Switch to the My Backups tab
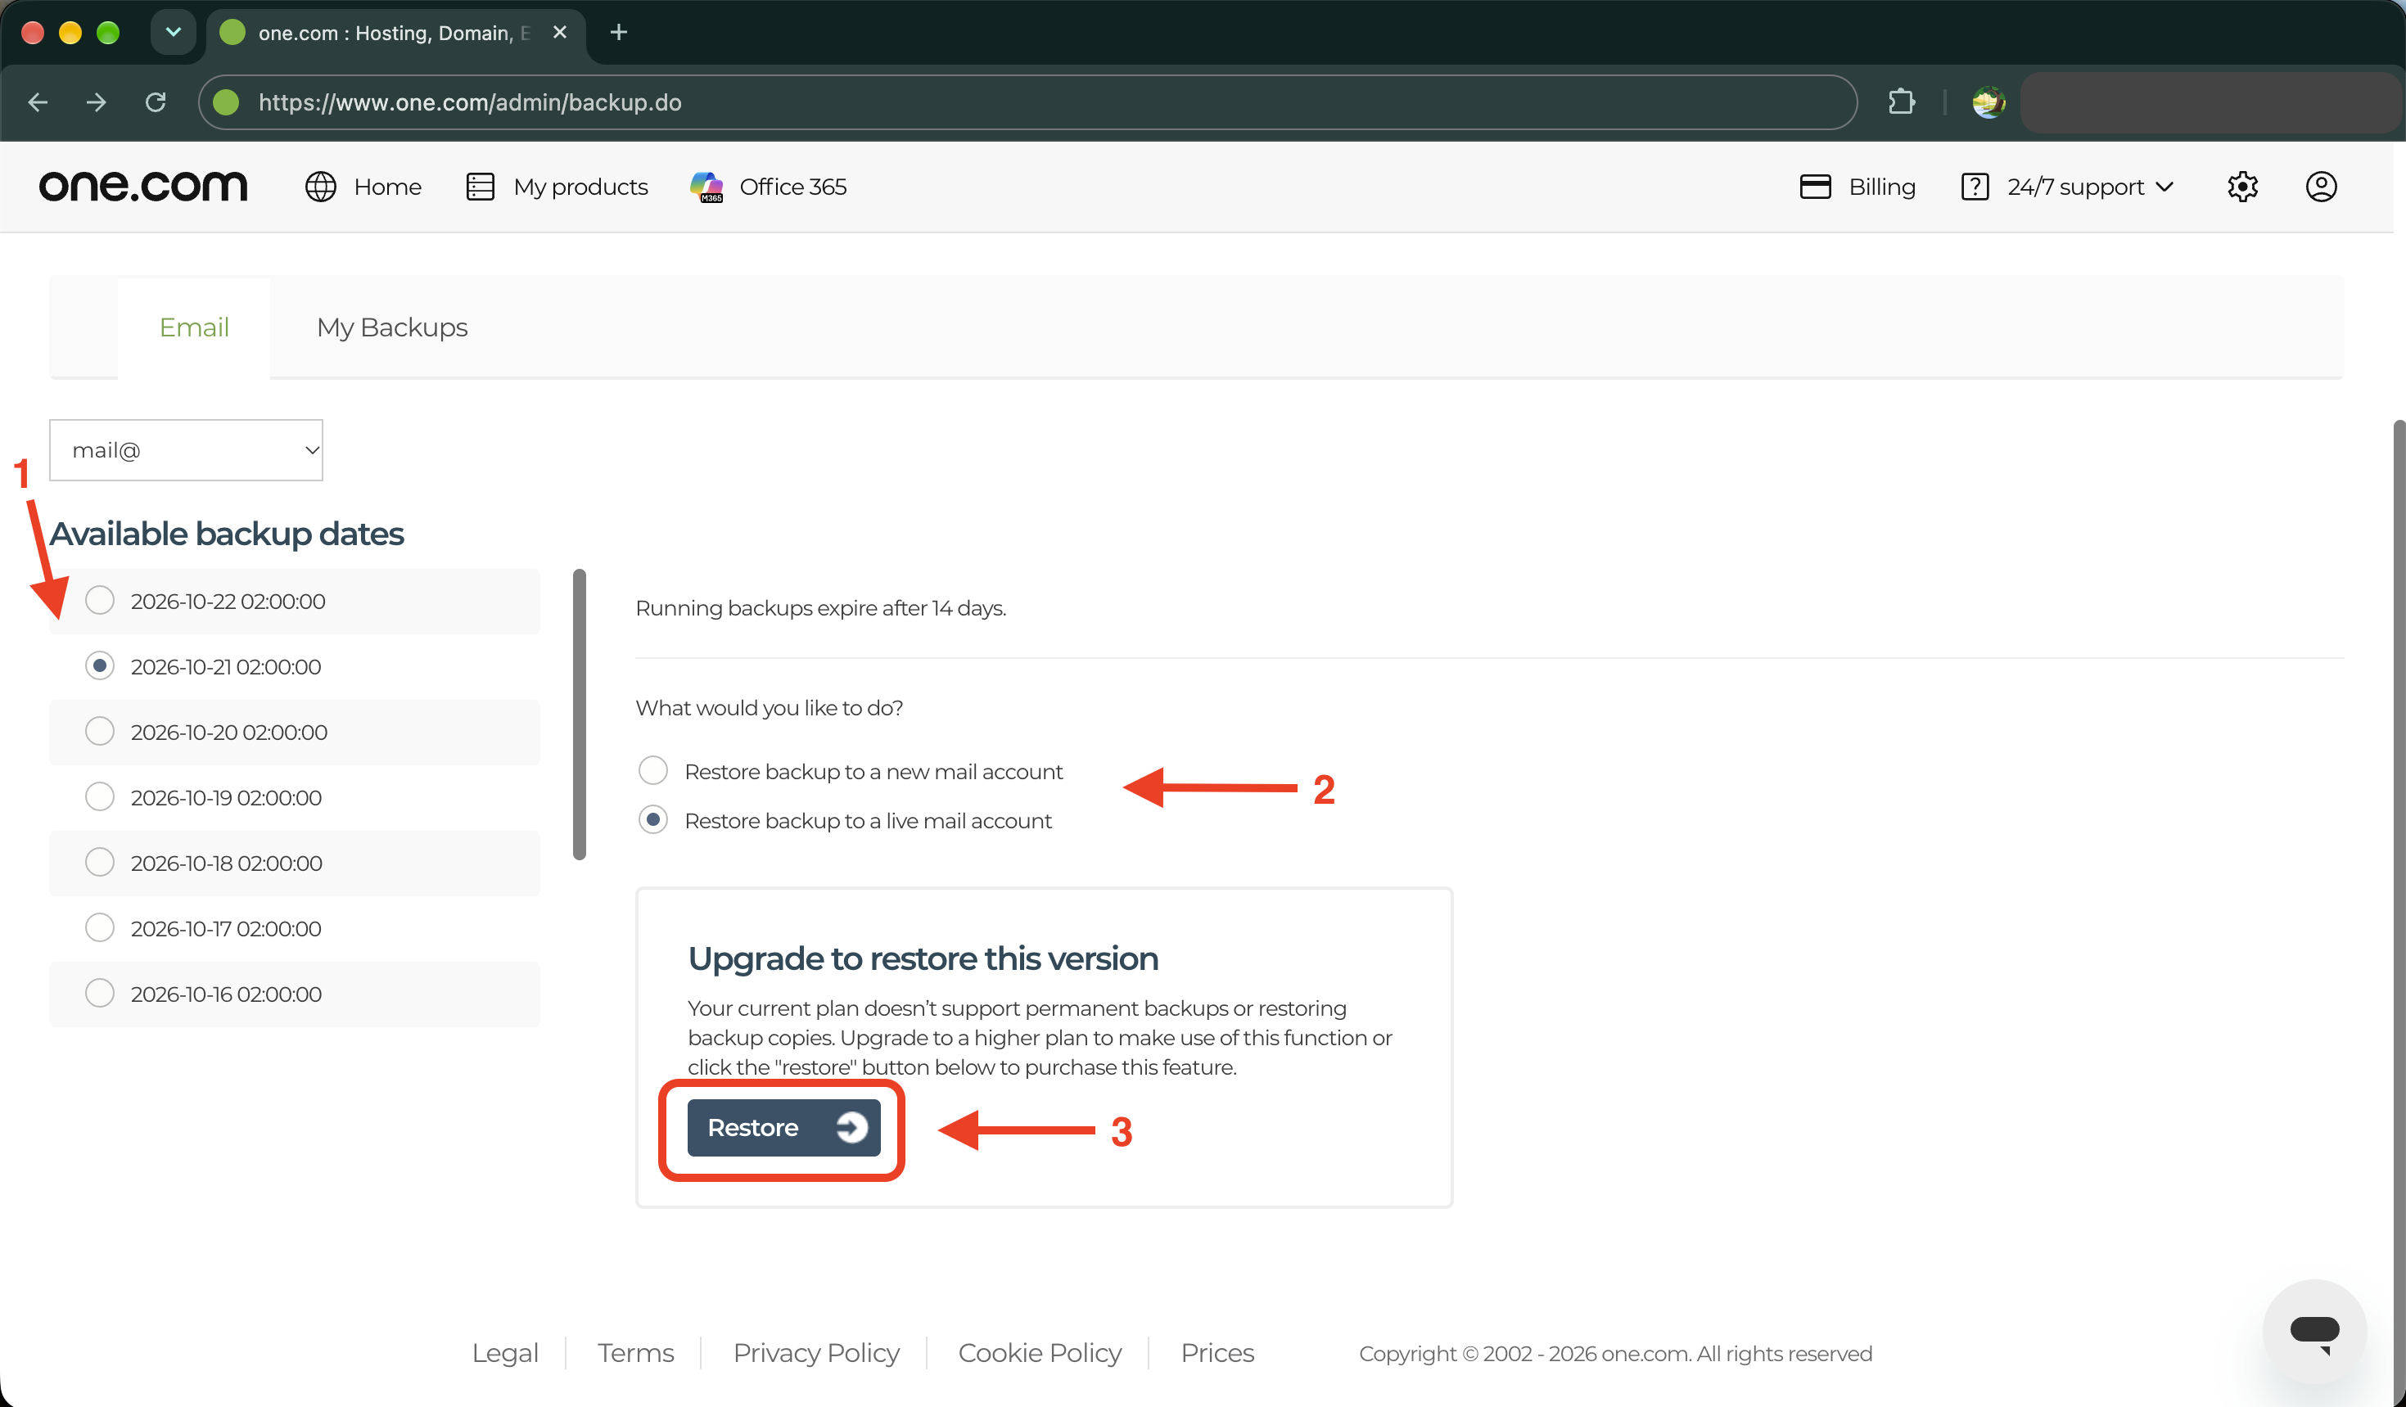This screenshot has width=2406, height=1407. 392,327
